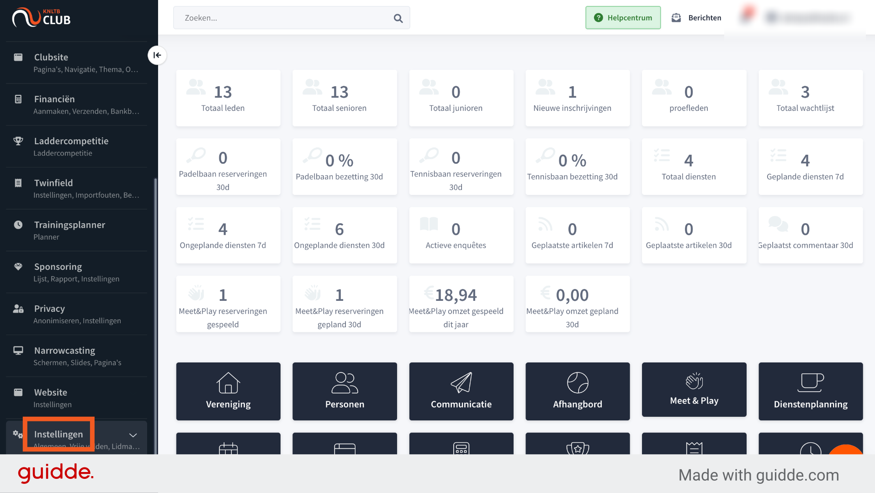875x493 pixels.
Task: Open the Communicatie paper plane tile
Action: click(461, 391)
